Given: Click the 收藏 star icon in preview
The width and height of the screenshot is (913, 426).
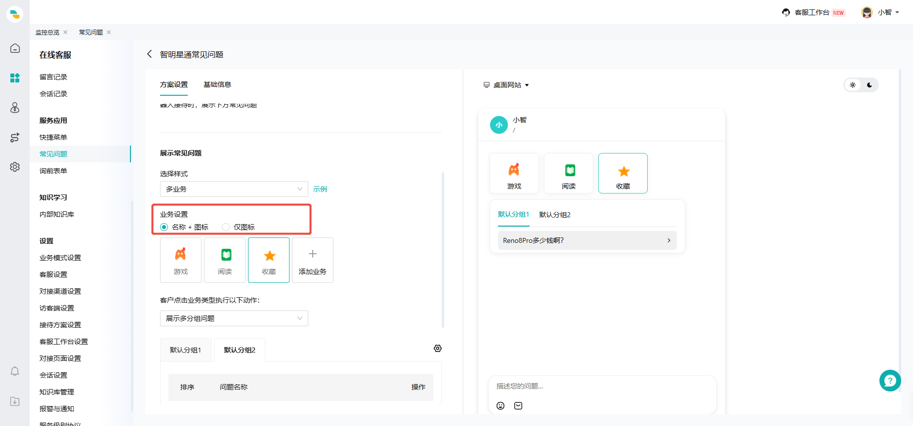Looking at the screenshot, I should point(623,172).
